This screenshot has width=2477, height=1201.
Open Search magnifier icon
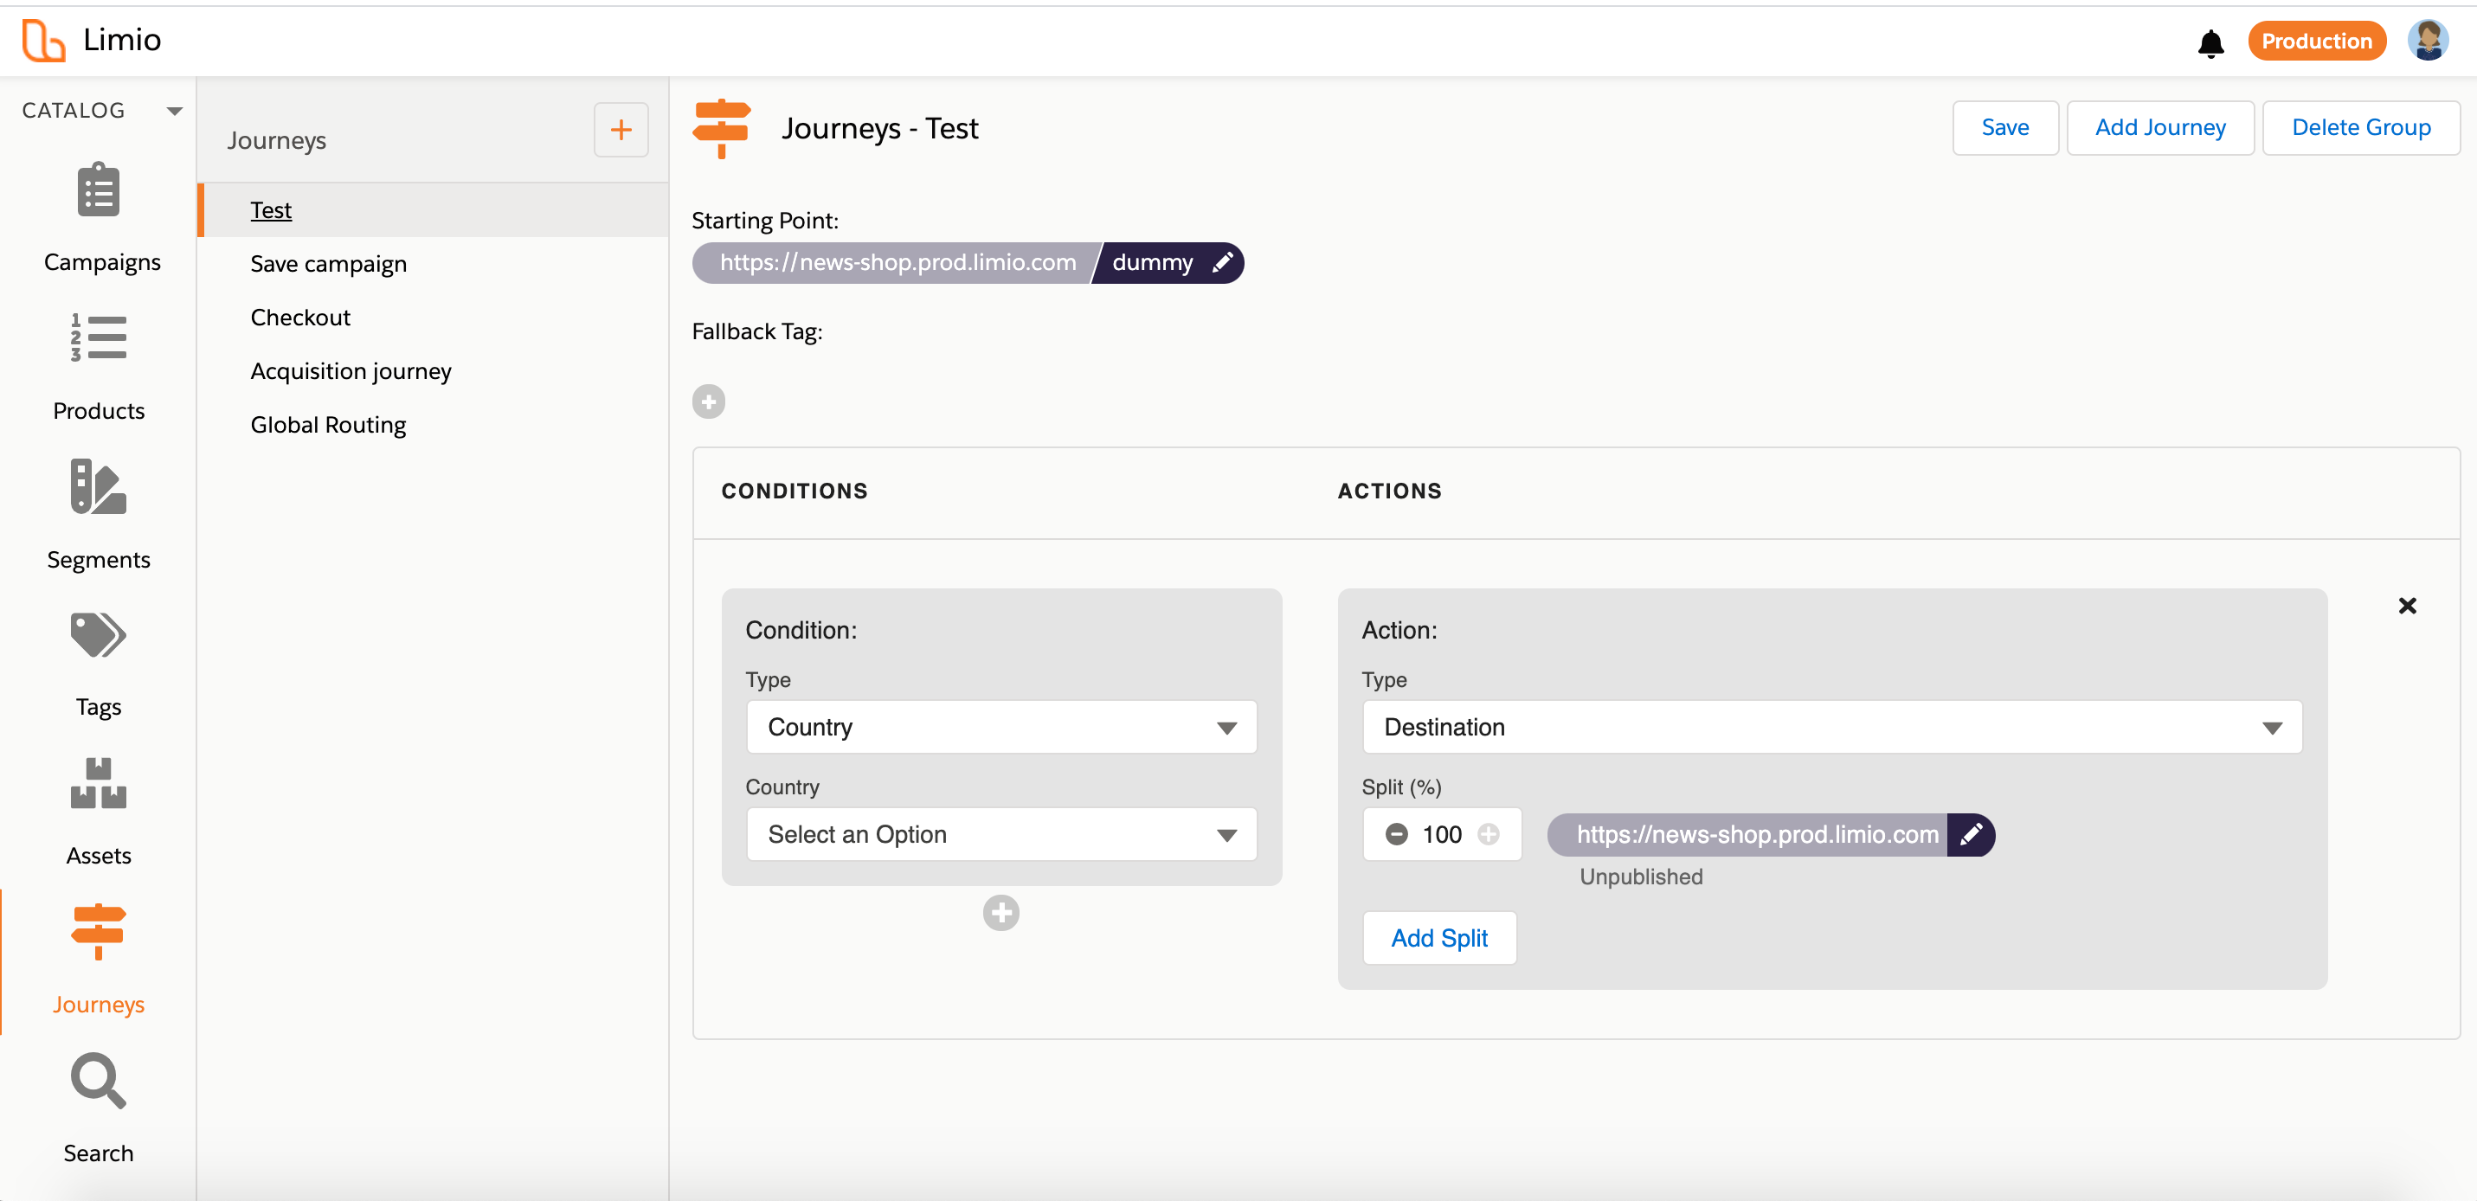[x=98, y=1081]
